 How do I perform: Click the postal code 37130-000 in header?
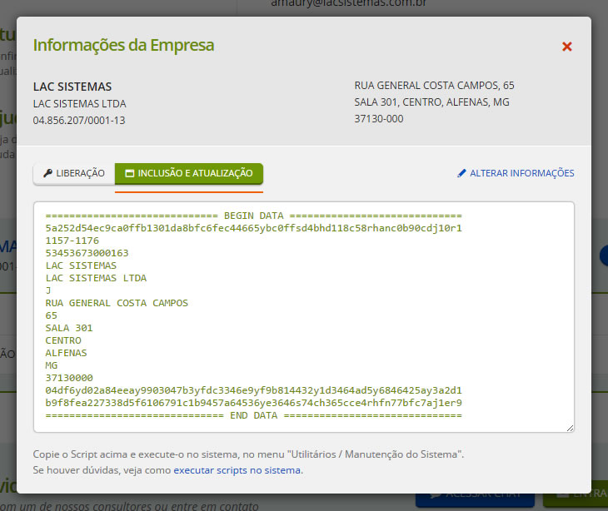pyautogui.click(x=378, y=118)
